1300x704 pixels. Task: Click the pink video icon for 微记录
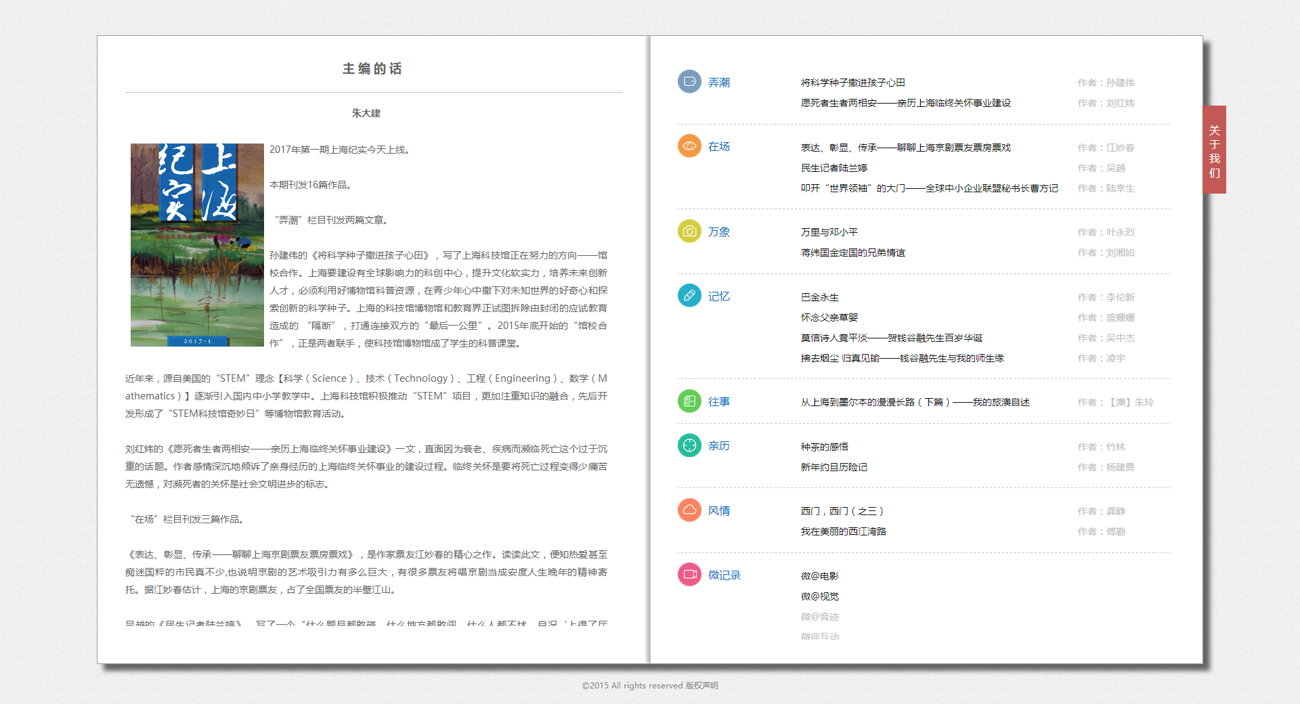[x=689, y=574]
